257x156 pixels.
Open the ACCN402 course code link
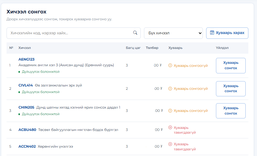point(27,146)
